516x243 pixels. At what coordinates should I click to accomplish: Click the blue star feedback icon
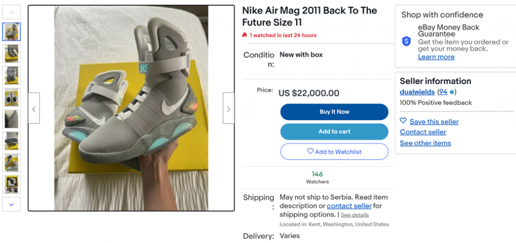(x=451, y=92)
